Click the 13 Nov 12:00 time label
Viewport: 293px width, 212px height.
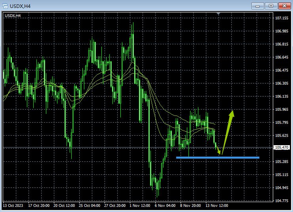click(x=216, y=206)
